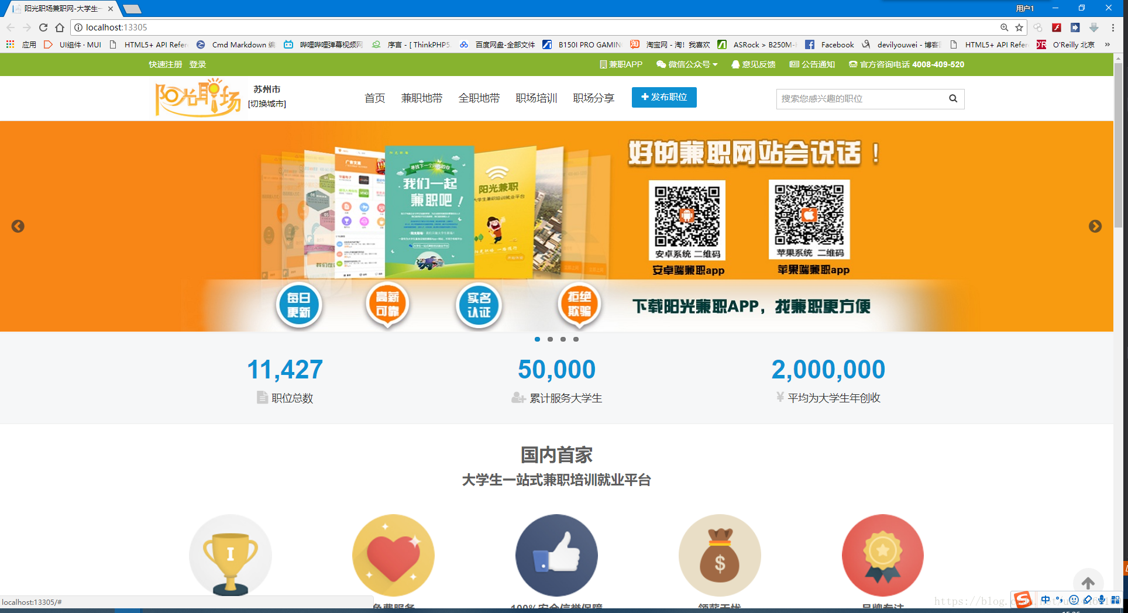
Task: Click the gold trophy icon
Action: click(231, 555)
